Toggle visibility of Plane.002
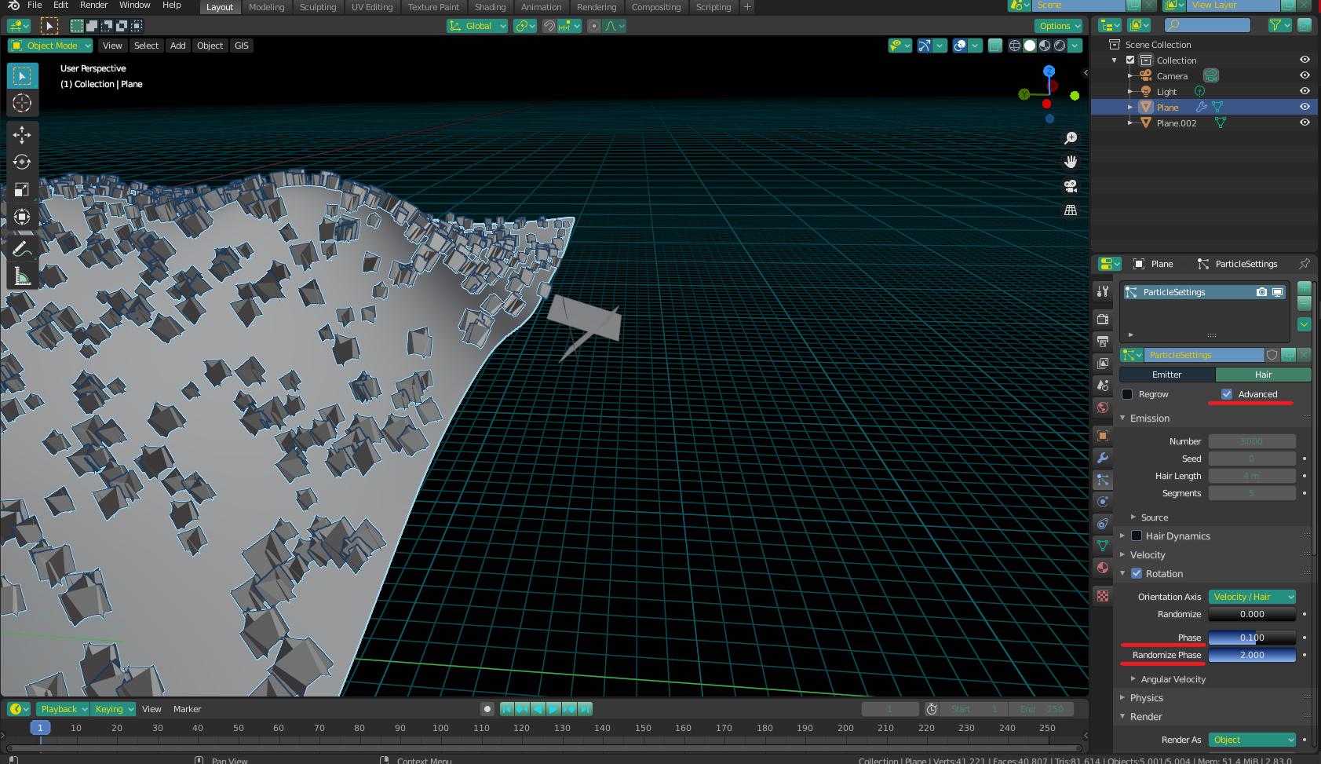The image size is (1321, 764). pyautogui.click(x=1305, y=122)
